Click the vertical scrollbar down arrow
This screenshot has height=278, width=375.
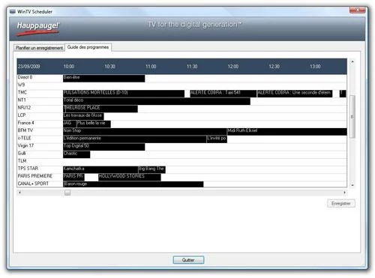352,185
